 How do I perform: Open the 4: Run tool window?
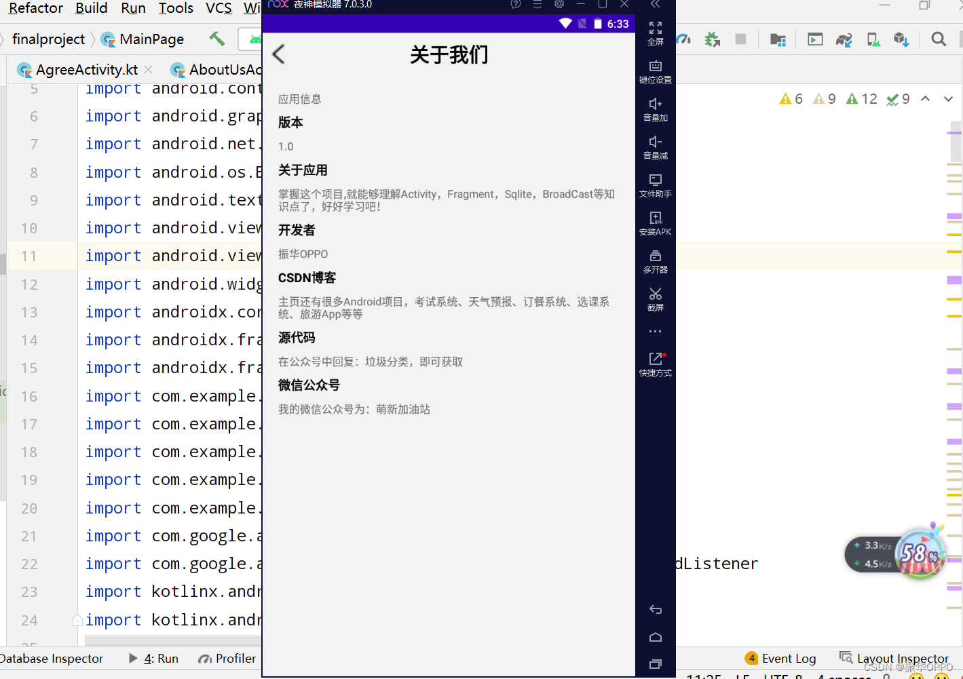click(154, 659)
